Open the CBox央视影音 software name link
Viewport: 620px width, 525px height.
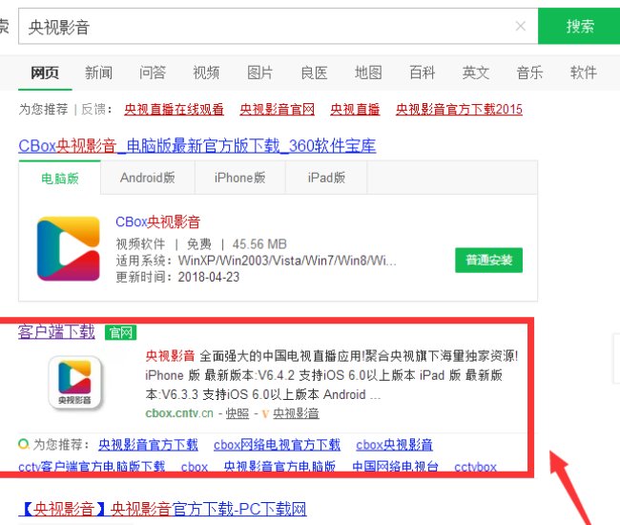(x=157, y=222)
